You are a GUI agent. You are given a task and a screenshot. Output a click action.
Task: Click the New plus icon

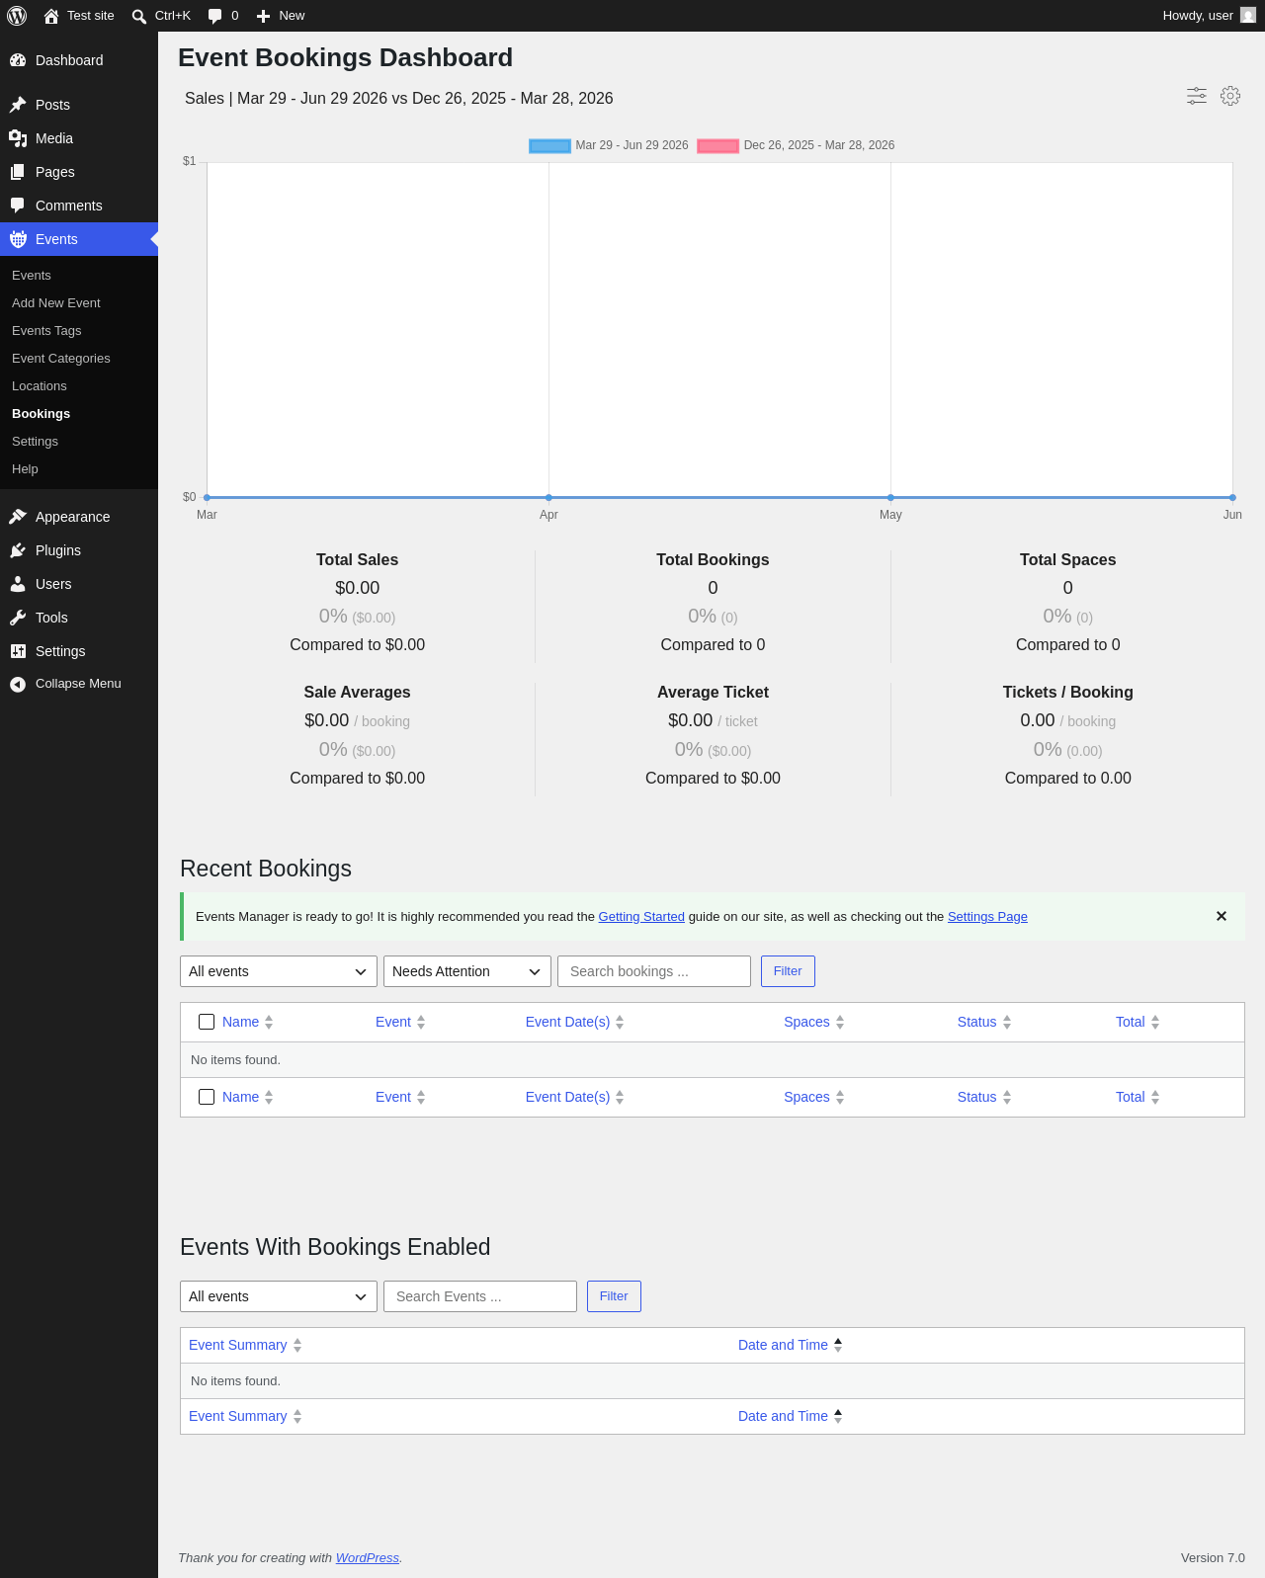pos(264,16)
